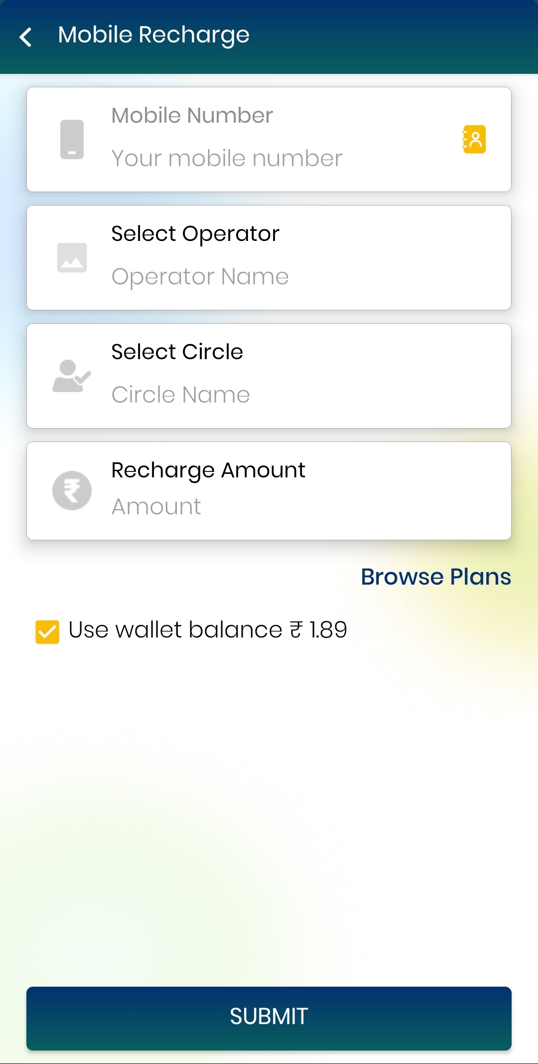
Task: Tap the Recharge Amount label
Action: 208,470
